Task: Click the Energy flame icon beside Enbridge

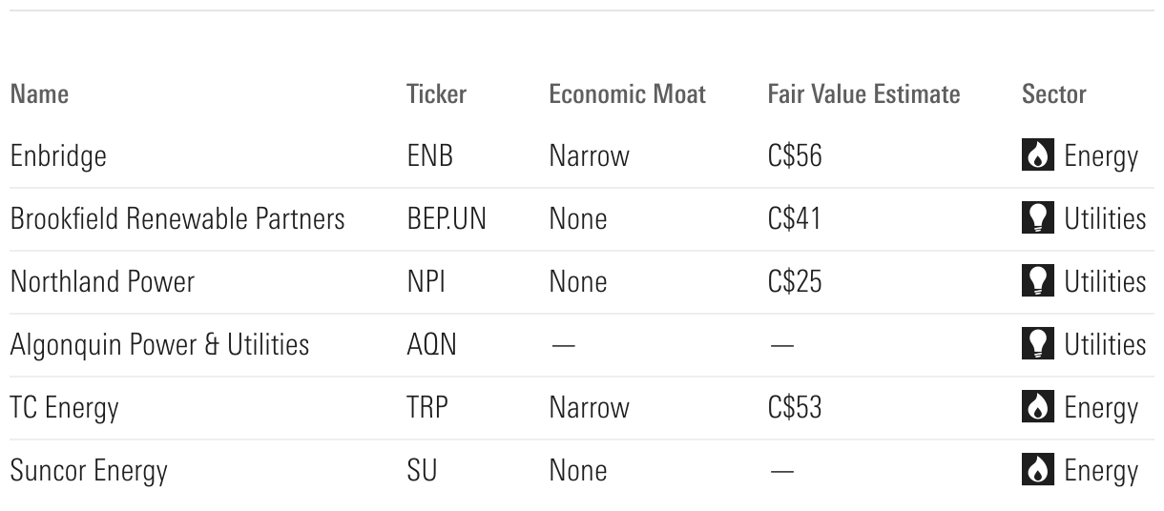Action: (x=1037, y=156)
